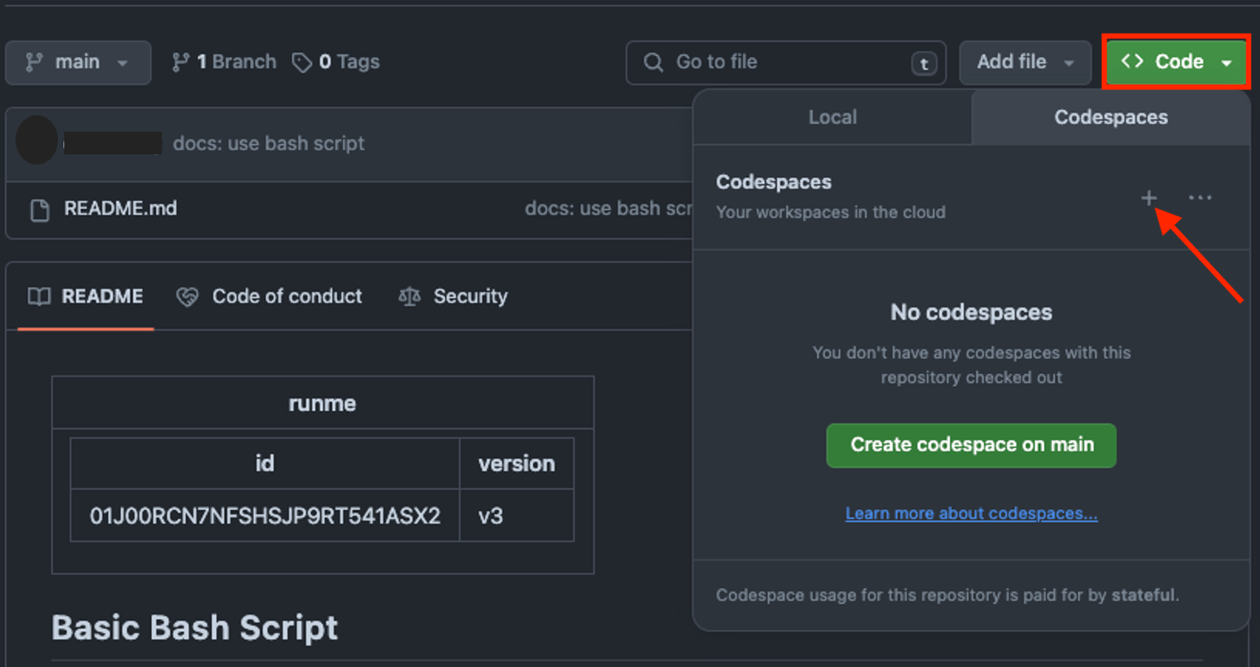Switch to the Local tab
The height and width of the screenshot is (667, 1260).
tap(832, 117)
